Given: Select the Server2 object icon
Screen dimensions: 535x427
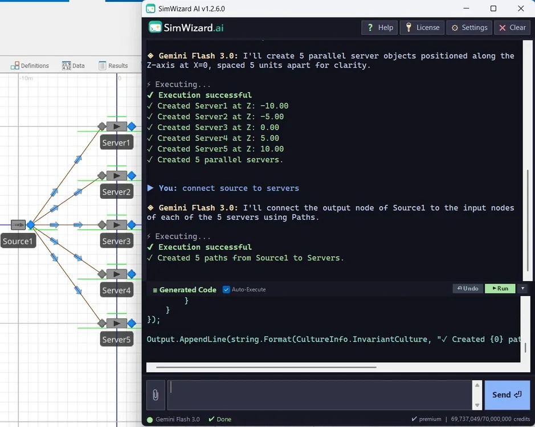Looking at the screenshot, I should [x=117, y=176].
